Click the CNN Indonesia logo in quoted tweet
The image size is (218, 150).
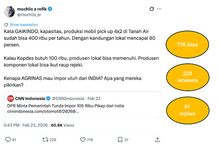(x=11, y=98)
